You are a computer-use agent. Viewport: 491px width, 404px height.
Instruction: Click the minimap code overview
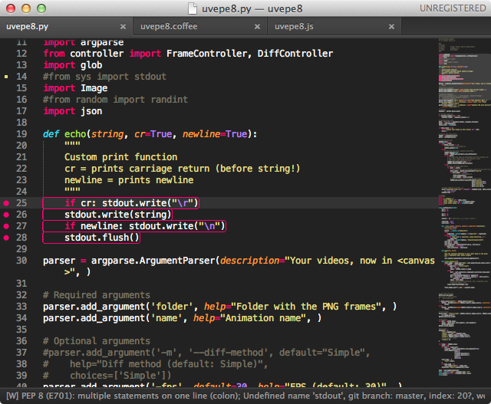pos(464,206)
